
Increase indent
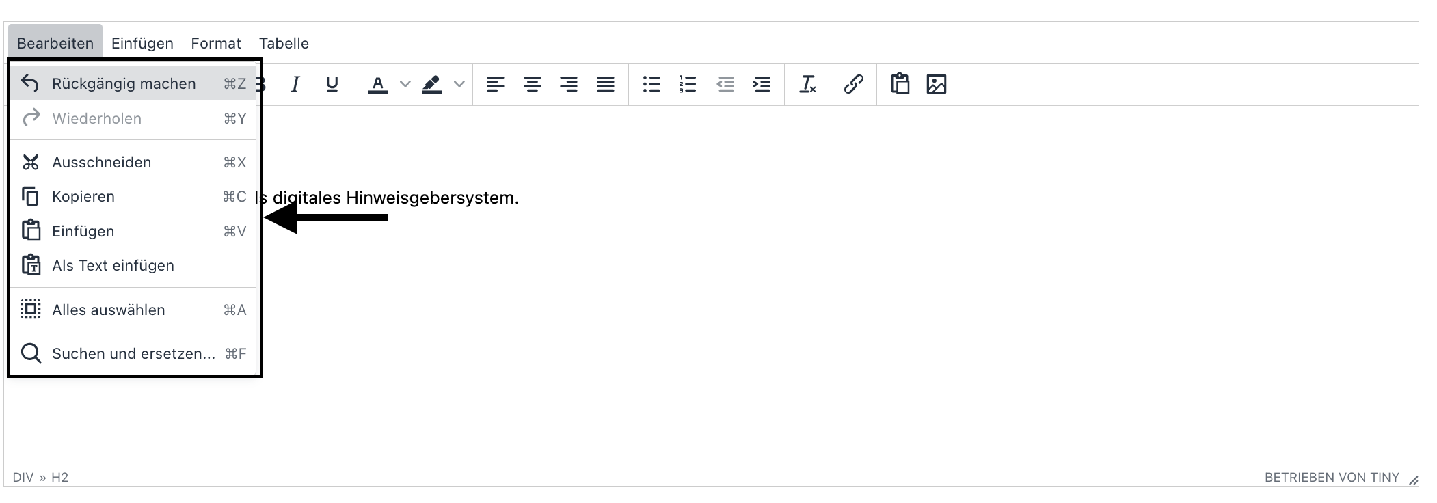[x=762, y=84]
